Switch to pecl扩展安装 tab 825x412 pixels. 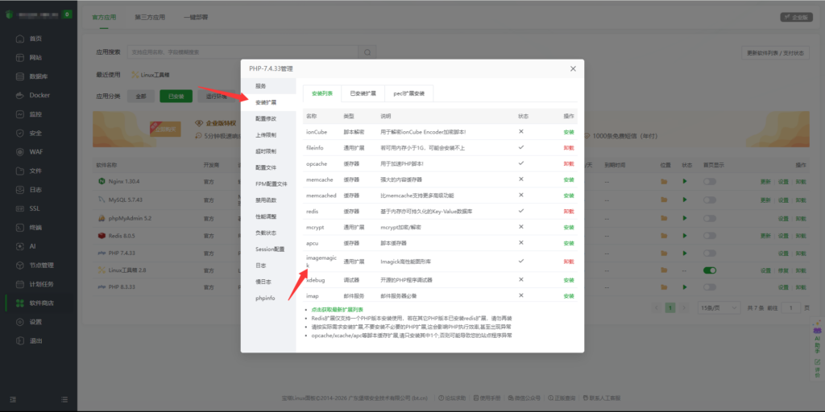click(x=408, y=93)
